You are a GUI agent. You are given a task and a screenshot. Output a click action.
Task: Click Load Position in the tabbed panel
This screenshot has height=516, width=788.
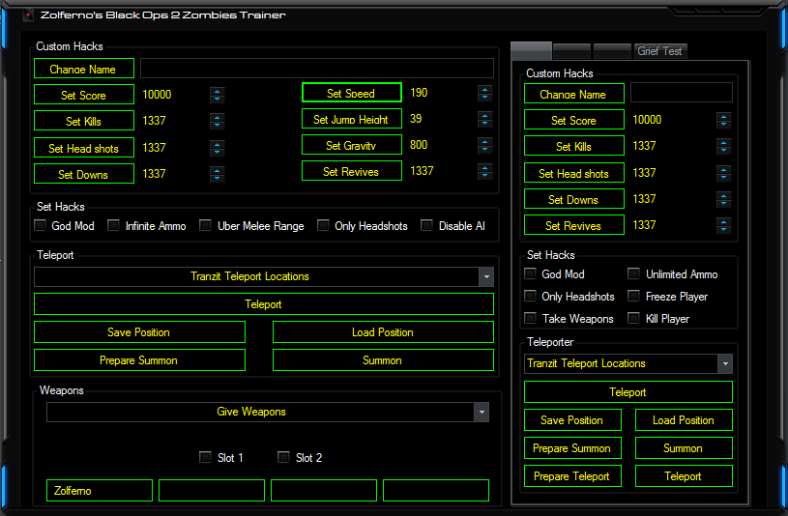(684, 420)
